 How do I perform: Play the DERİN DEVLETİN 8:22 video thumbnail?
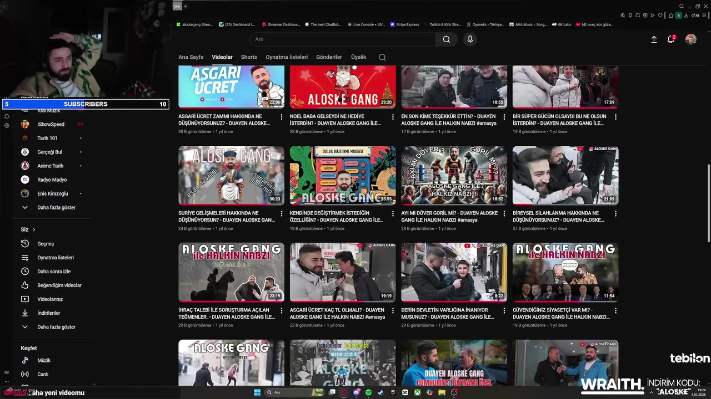tap(454, 272)
